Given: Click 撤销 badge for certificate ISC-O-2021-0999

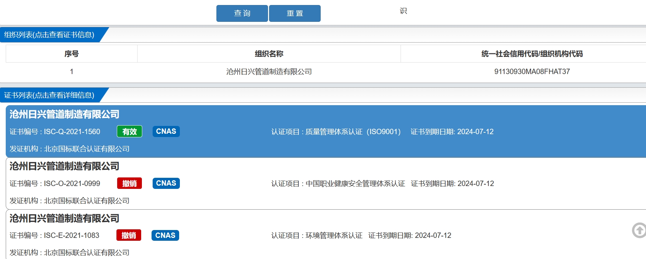Looking at the screenshot, I should coord(129,183).
